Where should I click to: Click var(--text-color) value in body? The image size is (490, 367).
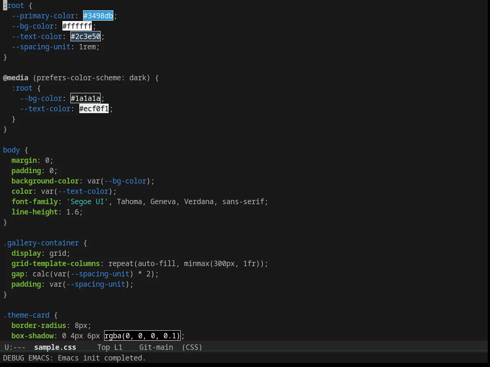click(77, 191)
